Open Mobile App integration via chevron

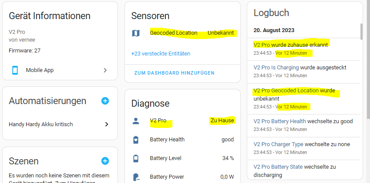pyautogui.click(x=105, y=70)
